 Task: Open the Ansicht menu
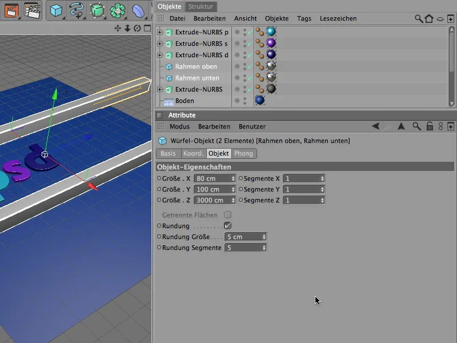tap(245, 19)
